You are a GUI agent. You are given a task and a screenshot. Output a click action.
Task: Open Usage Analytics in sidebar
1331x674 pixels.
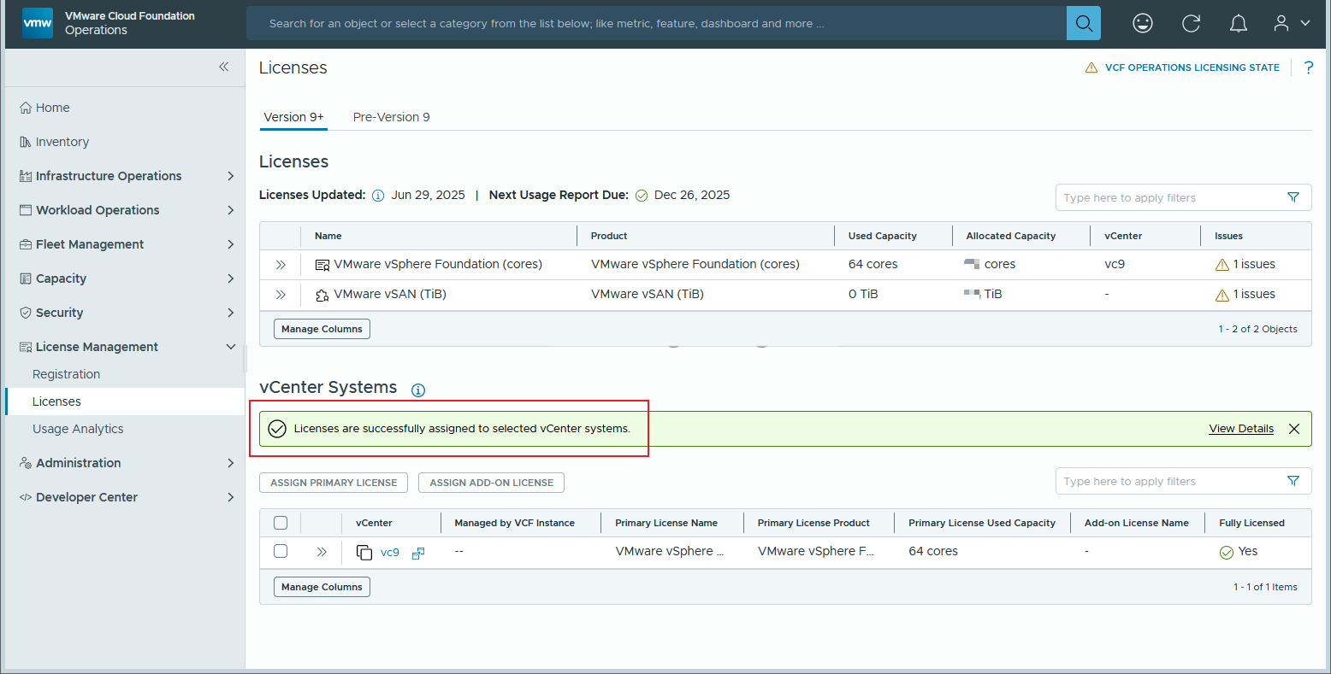coord(78,429)
